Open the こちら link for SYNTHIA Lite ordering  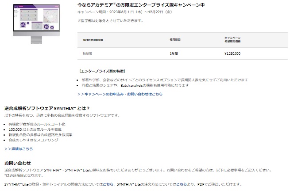[181, 184]
